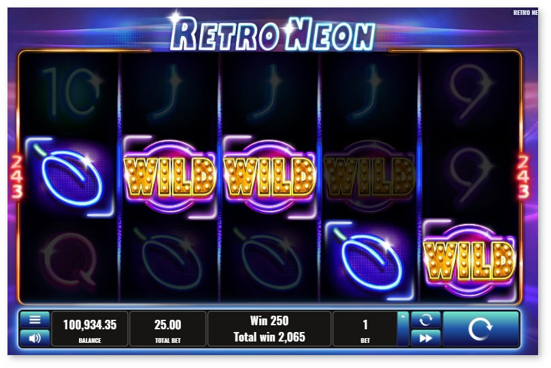The image size is (551, 368).
Task: Click the Balance 100,934.35 display
Action: pos(90,329)
